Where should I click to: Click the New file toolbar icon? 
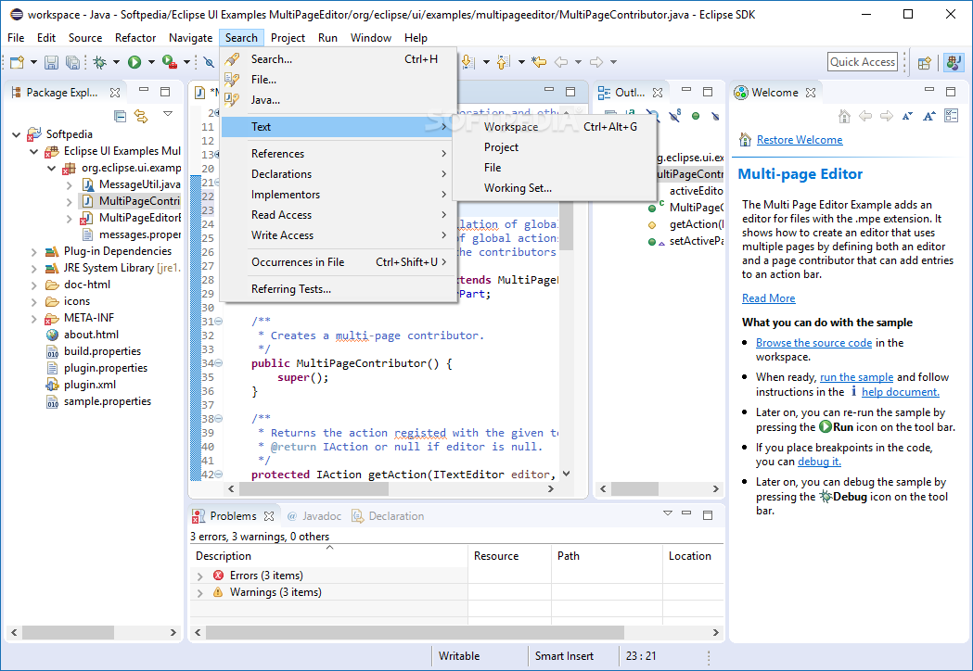coord(18,62)
